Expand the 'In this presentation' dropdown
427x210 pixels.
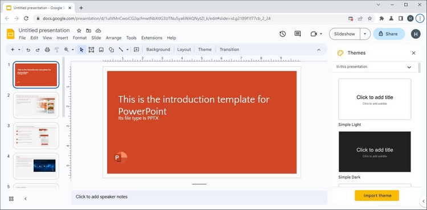(409, 67)
